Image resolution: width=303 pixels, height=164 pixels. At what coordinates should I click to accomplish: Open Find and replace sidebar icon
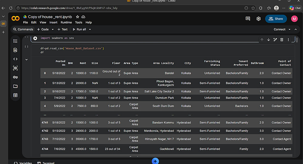(15, 50)
